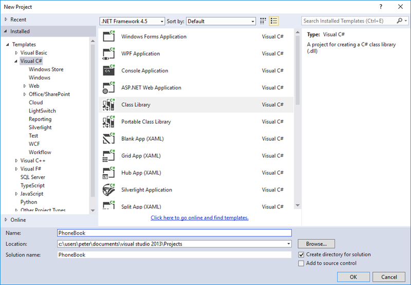Open the .NET Framework version dropdown
Screen dimensions: 411x285
(132, 21)
